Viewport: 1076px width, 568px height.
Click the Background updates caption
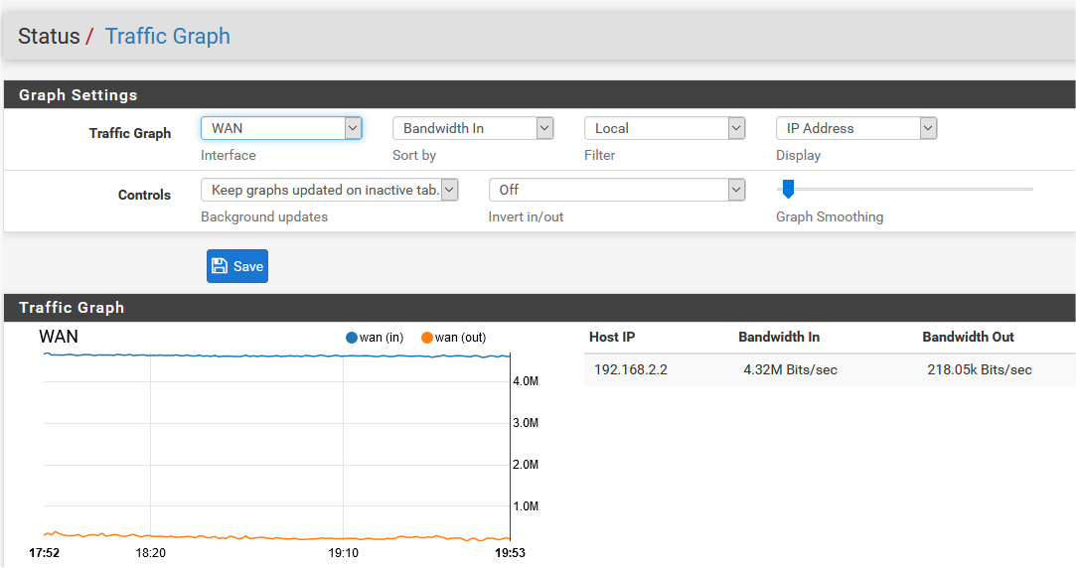click(x=264, y=216)
